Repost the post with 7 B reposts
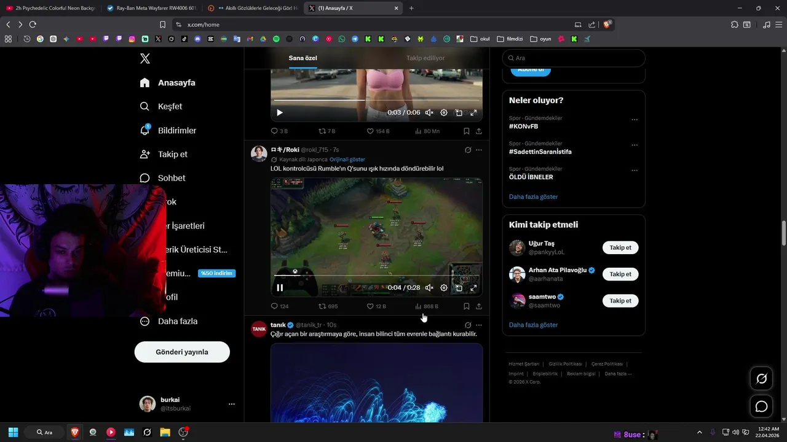 (326, 131)
